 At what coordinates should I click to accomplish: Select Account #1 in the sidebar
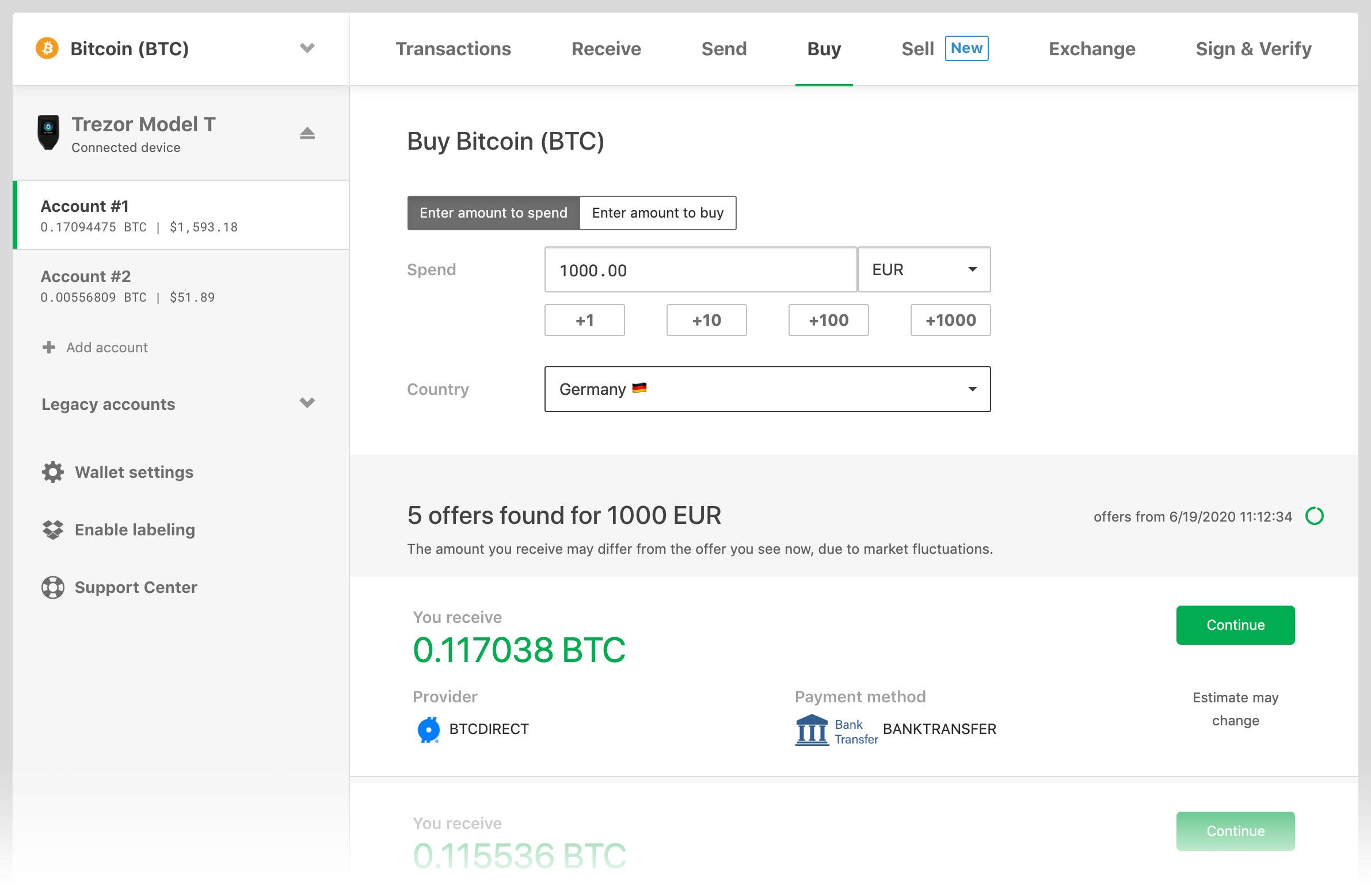(x=181, y=215)
